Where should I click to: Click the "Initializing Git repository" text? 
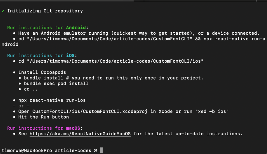tap(45, 11)
